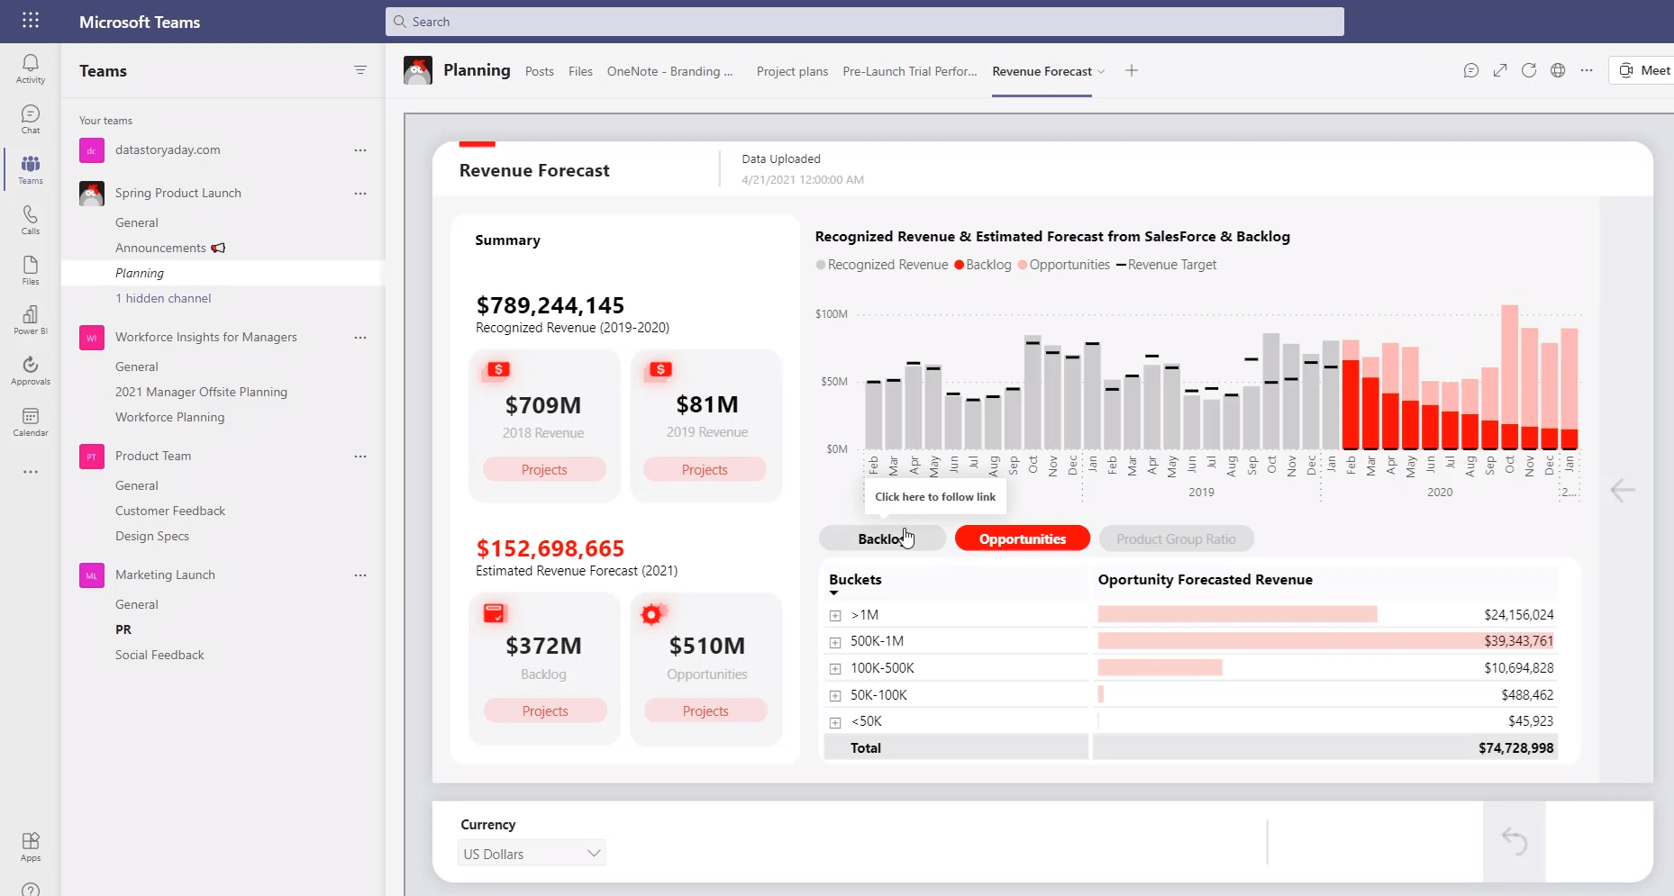Show more apps via sidebar ellipsis
The width and height of the screenshot is (1674, 896).
(31, 472)
